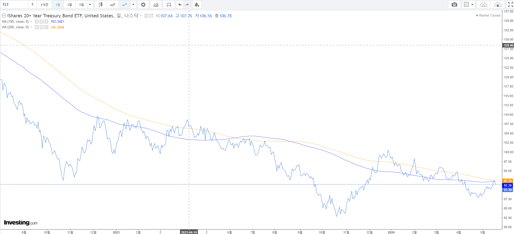Viewport: 514px width, 234px height.
Task: Click the high price 107.76
Action: (186, 16)
